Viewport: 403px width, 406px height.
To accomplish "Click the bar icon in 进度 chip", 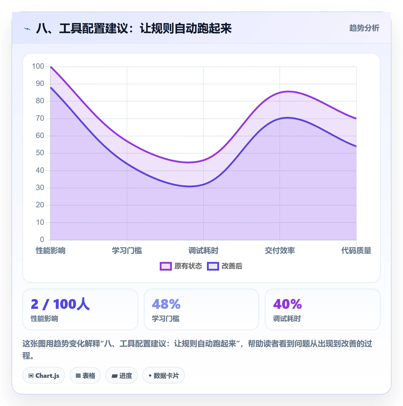I will [115, 376].
